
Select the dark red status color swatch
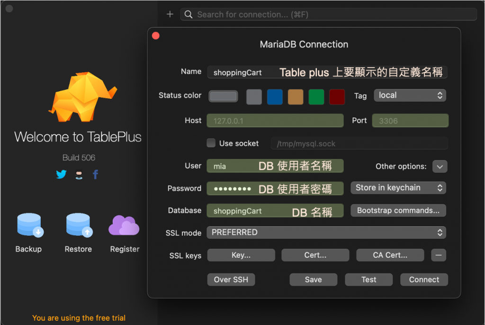[x=337, y=97]
